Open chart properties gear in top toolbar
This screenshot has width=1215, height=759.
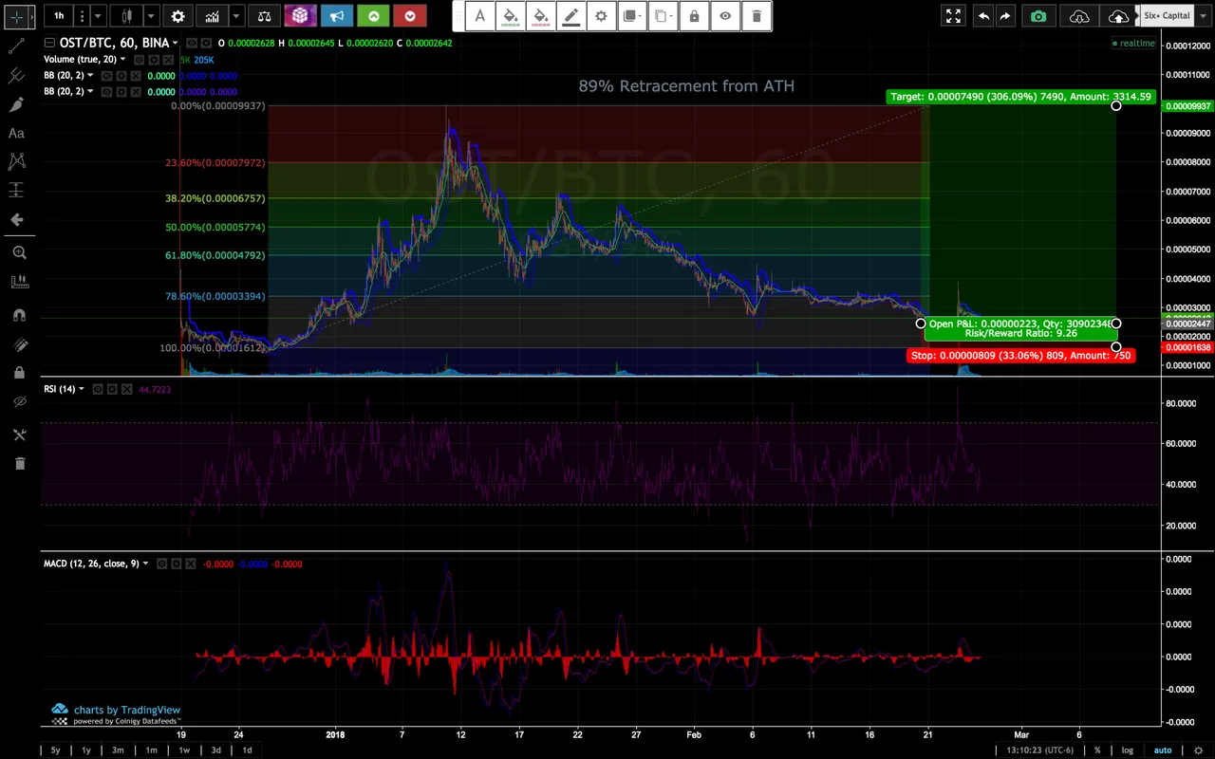point(178,16)
